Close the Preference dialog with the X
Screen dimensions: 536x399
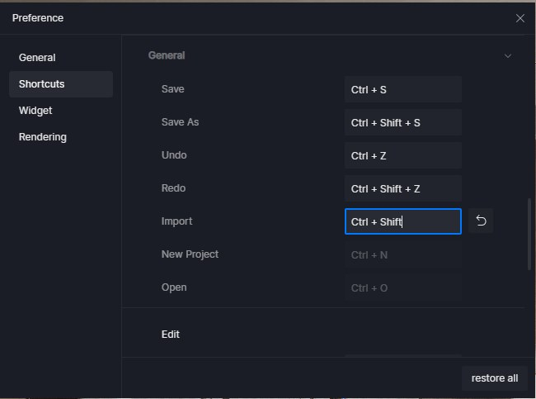click(520, 18)
